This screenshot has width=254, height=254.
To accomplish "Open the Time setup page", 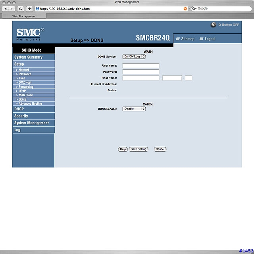I will click(34, 78).
